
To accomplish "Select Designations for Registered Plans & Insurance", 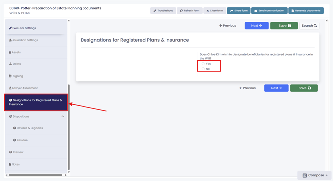I will (36, 102).
